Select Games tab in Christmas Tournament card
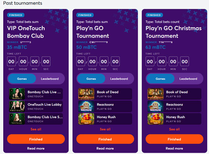The image size is (209, 154). [161, 79]
